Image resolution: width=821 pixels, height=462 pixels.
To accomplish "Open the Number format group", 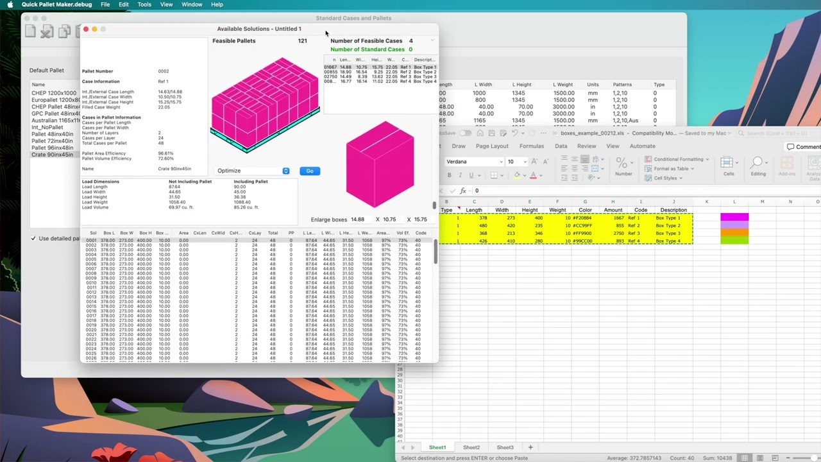I will pos(623,166).
